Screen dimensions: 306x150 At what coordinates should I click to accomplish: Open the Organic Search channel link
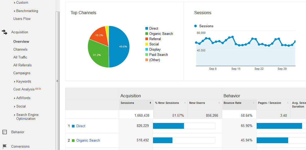(x=88, y=140)
